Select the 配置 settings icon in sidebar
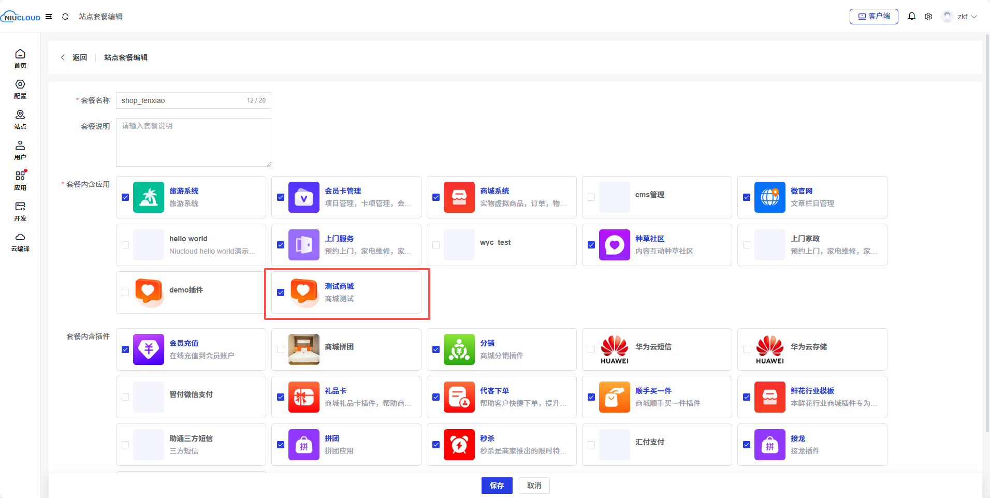This screenshot has width=990, height=498. coord(20,89)
